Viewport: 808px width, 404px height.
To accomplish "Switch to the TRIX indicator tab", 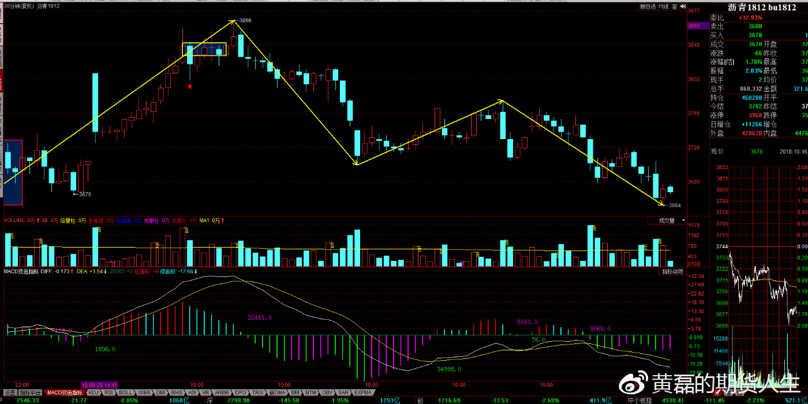I will coord(258,392).
